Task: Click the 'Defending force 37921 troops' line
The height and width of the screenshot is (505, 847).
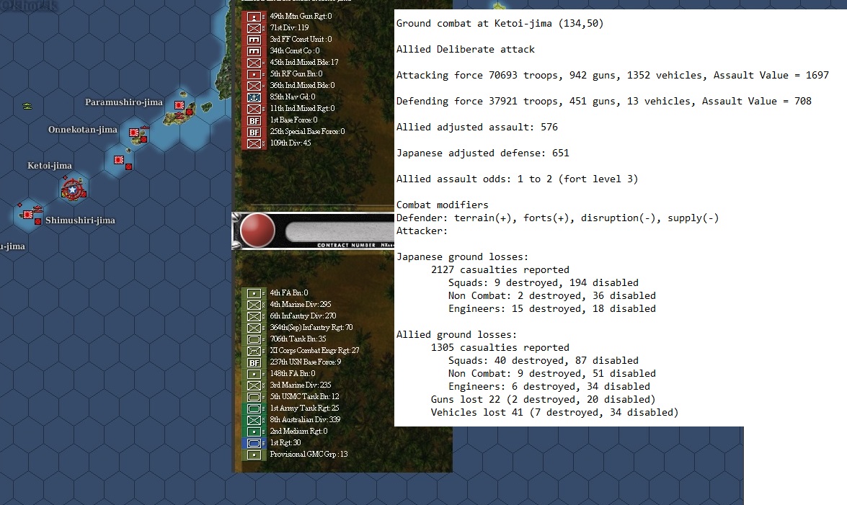Action: (604, 101)
